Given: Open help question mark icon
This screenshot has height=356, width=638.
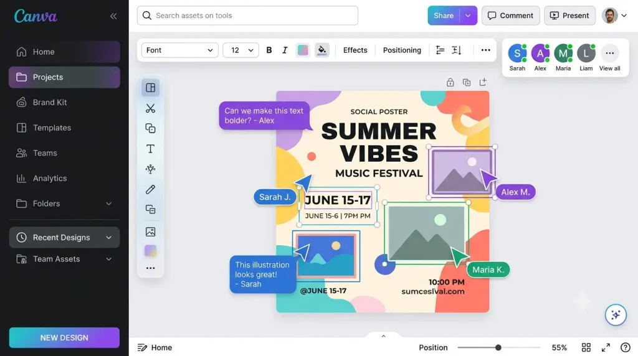Looking at the screenshot, I should tap(626, 347).
